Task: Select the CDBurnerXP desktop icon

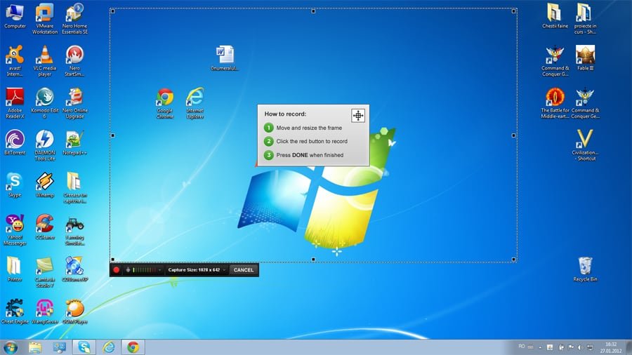Action: (x=74, y=269)
